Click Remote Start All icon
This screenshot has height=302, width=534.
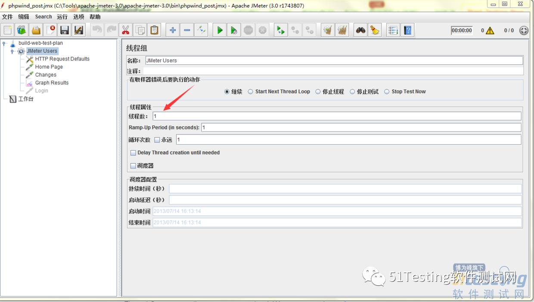coord(281,30)
